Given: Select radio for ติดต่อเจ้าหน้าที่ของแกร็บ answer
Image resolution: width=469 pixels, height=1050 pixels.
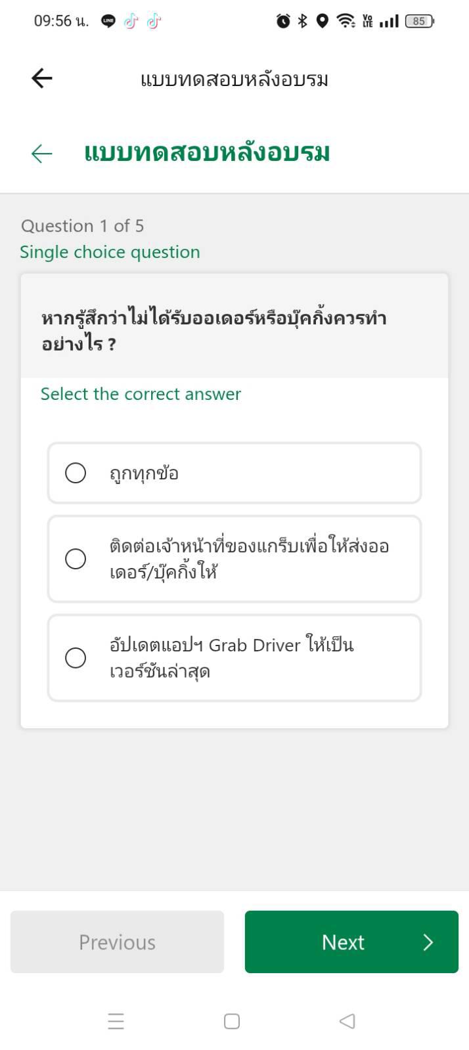Looking at the screenshot, I should tap(76, 559).
